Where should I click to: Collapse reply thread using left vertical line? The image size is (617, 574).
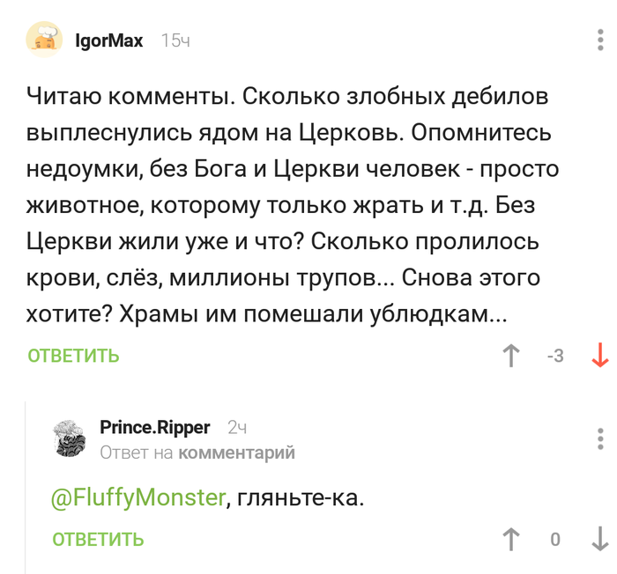[26, 484]
